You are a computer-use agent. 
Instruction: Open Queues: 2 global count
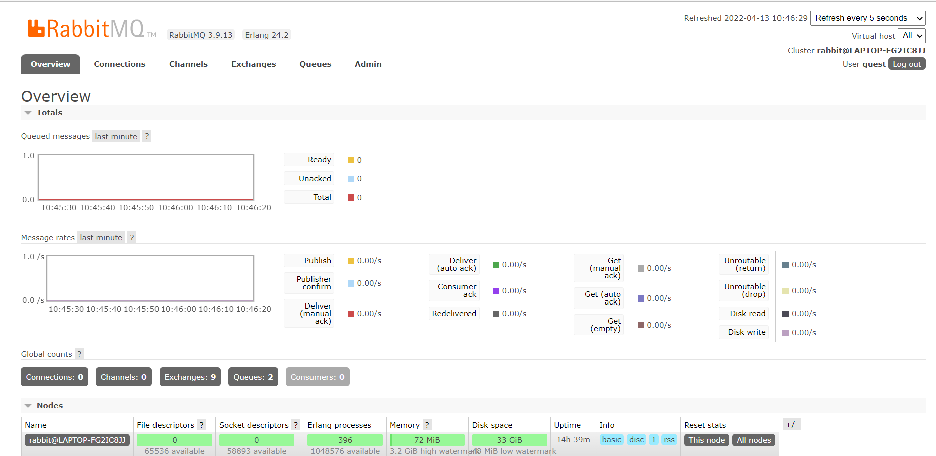pyautogui.click(x=253, y=377)
